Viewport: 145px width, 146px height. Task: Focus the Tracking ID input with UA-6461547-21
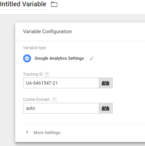tap(61, 83)
